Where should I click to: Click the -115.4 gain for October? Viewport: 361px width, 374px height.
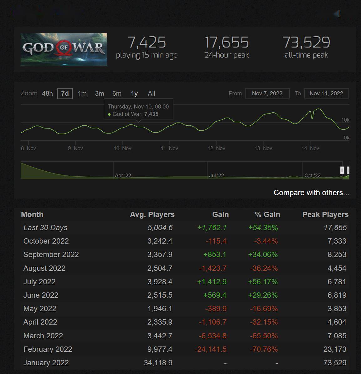[x=216, y=241]
